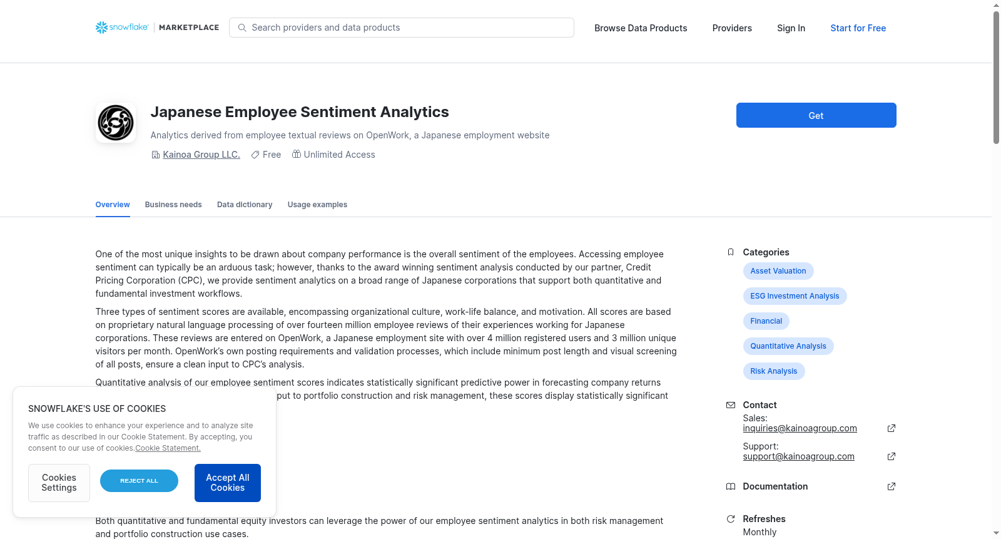1001x539 pixels.
Task: Click Accept All Cookies button
Action: 228,483
